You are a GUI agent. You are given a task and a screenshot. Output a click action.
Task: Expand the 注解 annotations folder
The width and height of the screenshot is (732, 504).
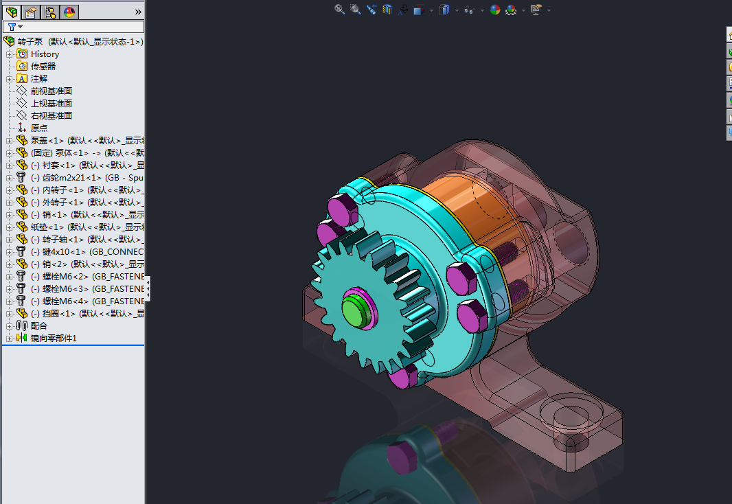coord(9,80)
